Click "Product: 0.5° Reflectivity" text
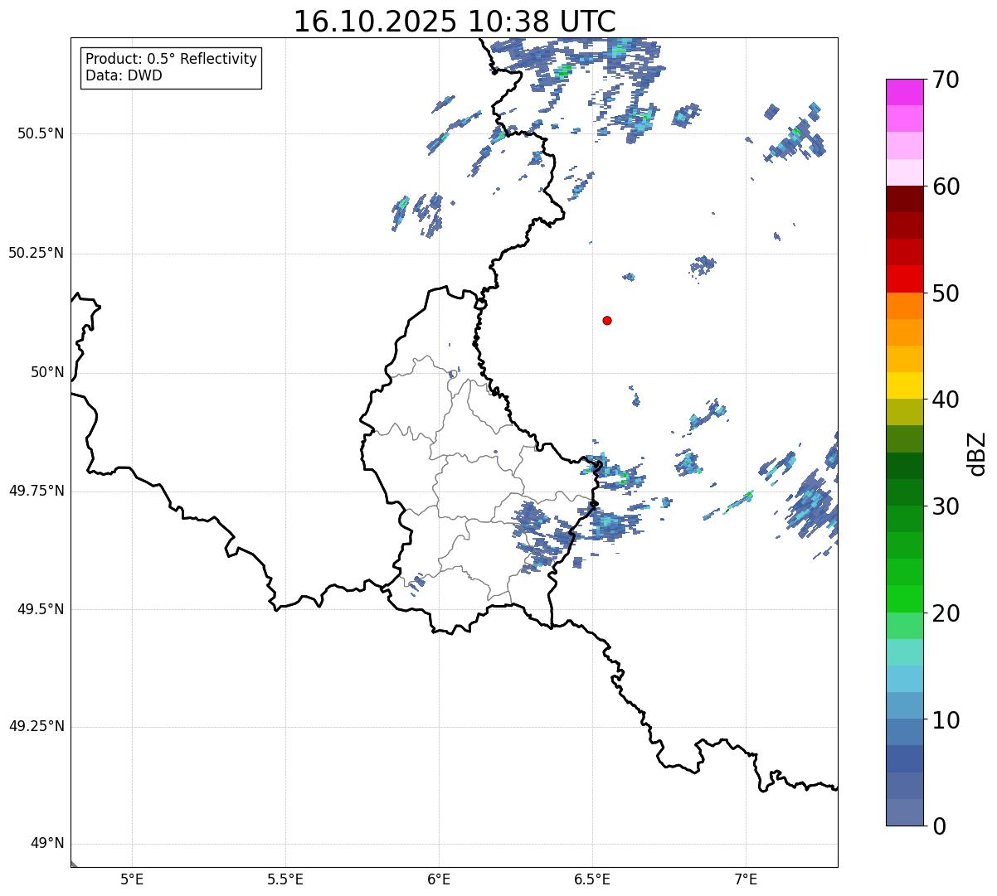 [x=172, y=60]
